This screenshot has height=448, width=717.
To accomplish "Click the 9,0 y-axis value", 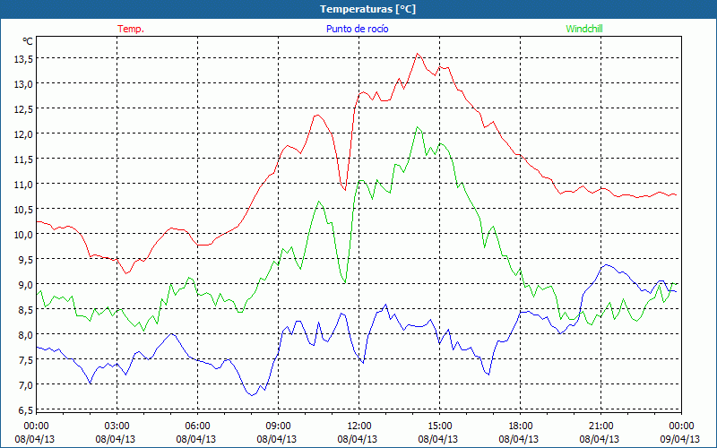I will [x=25, y=284].
